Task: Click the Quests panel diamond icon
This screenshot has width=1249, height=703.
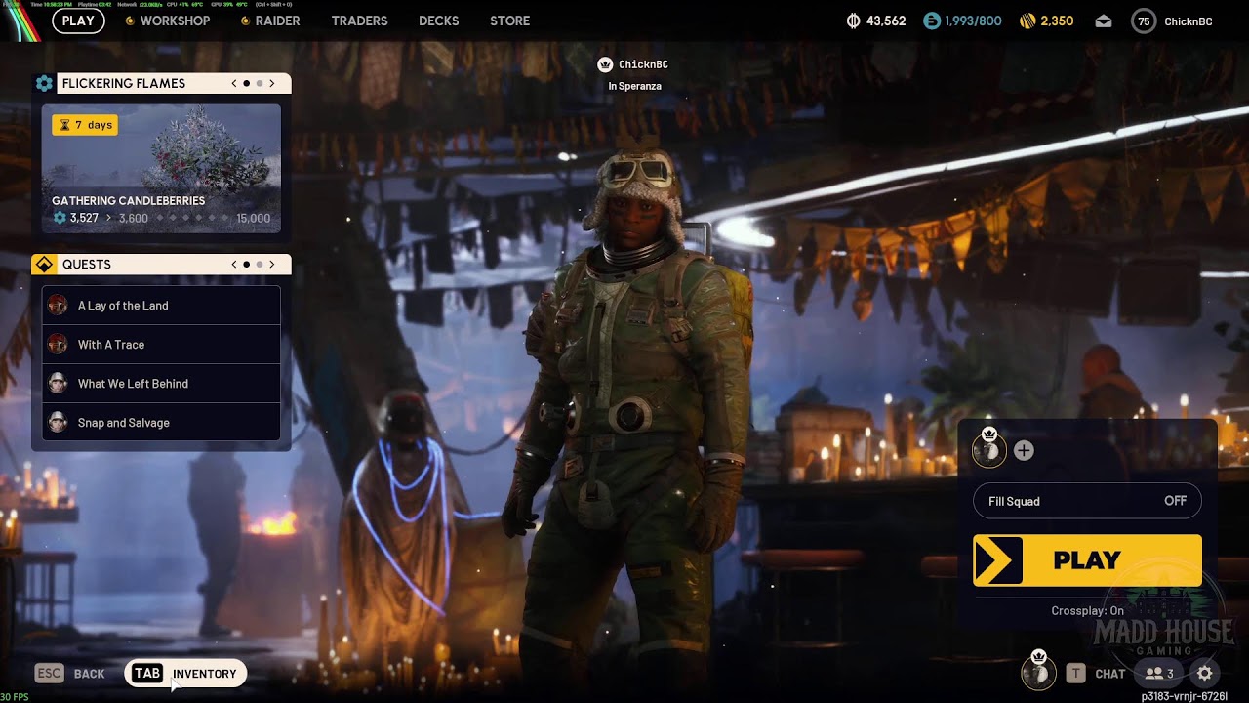Action: (x=44, y=265)
